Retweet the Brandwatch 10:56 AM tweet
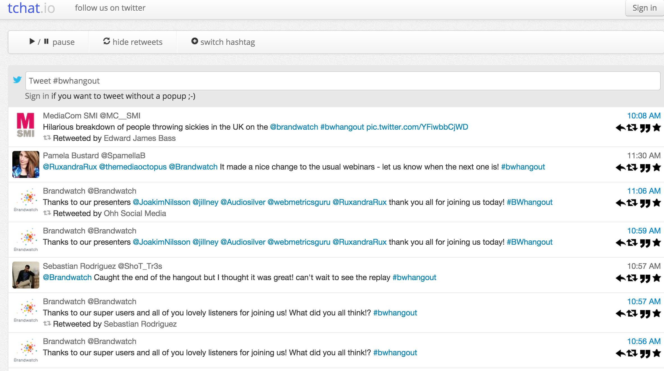 tap(632, 354)
